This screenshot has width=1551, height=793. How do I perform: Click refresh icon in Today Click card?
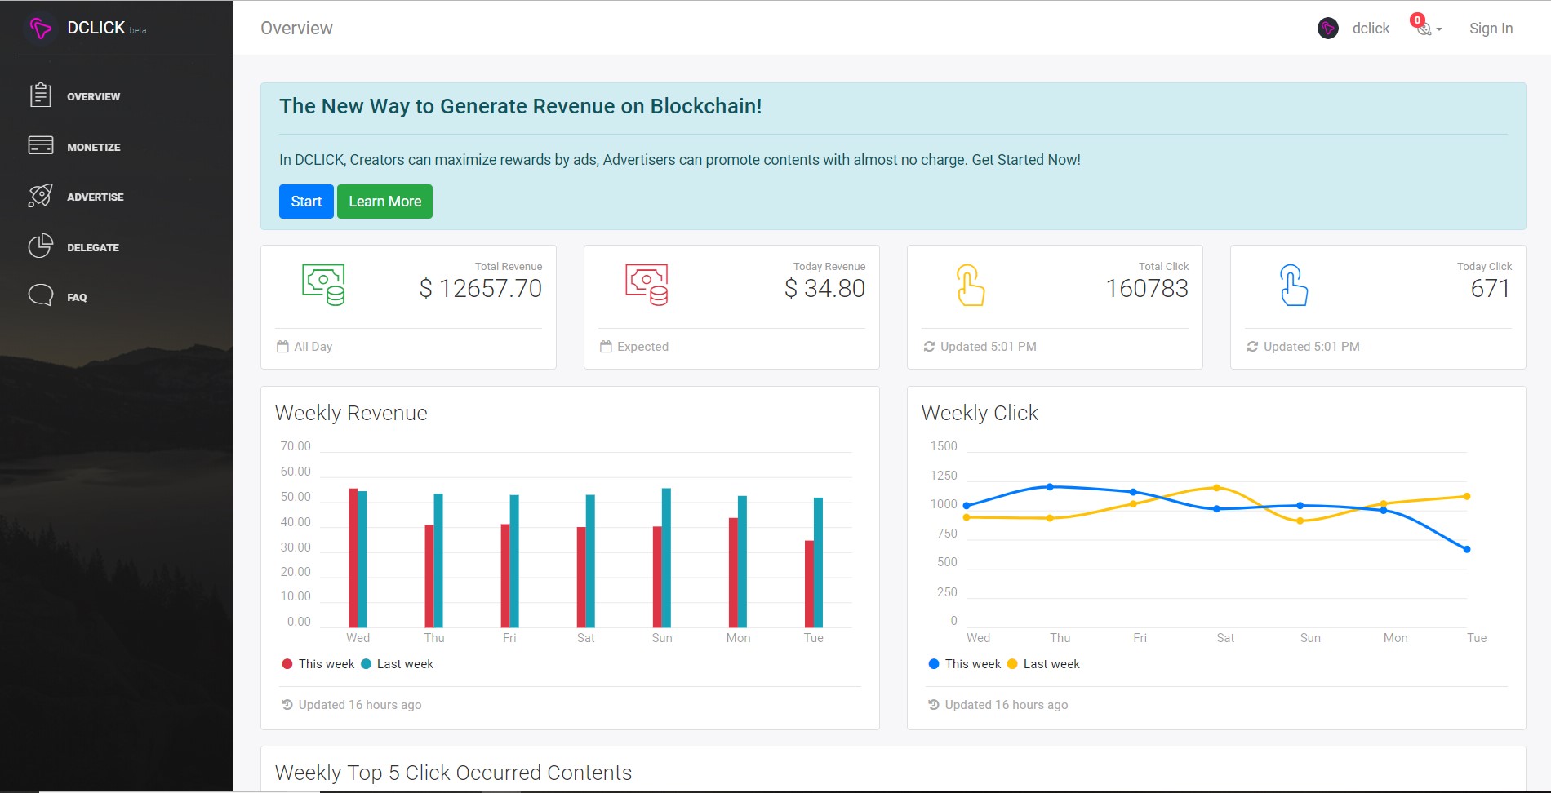pyautogui.click(x=1252, y=347)
